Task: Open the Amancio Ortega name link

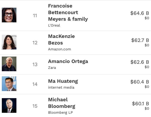Action: point(68,62)
